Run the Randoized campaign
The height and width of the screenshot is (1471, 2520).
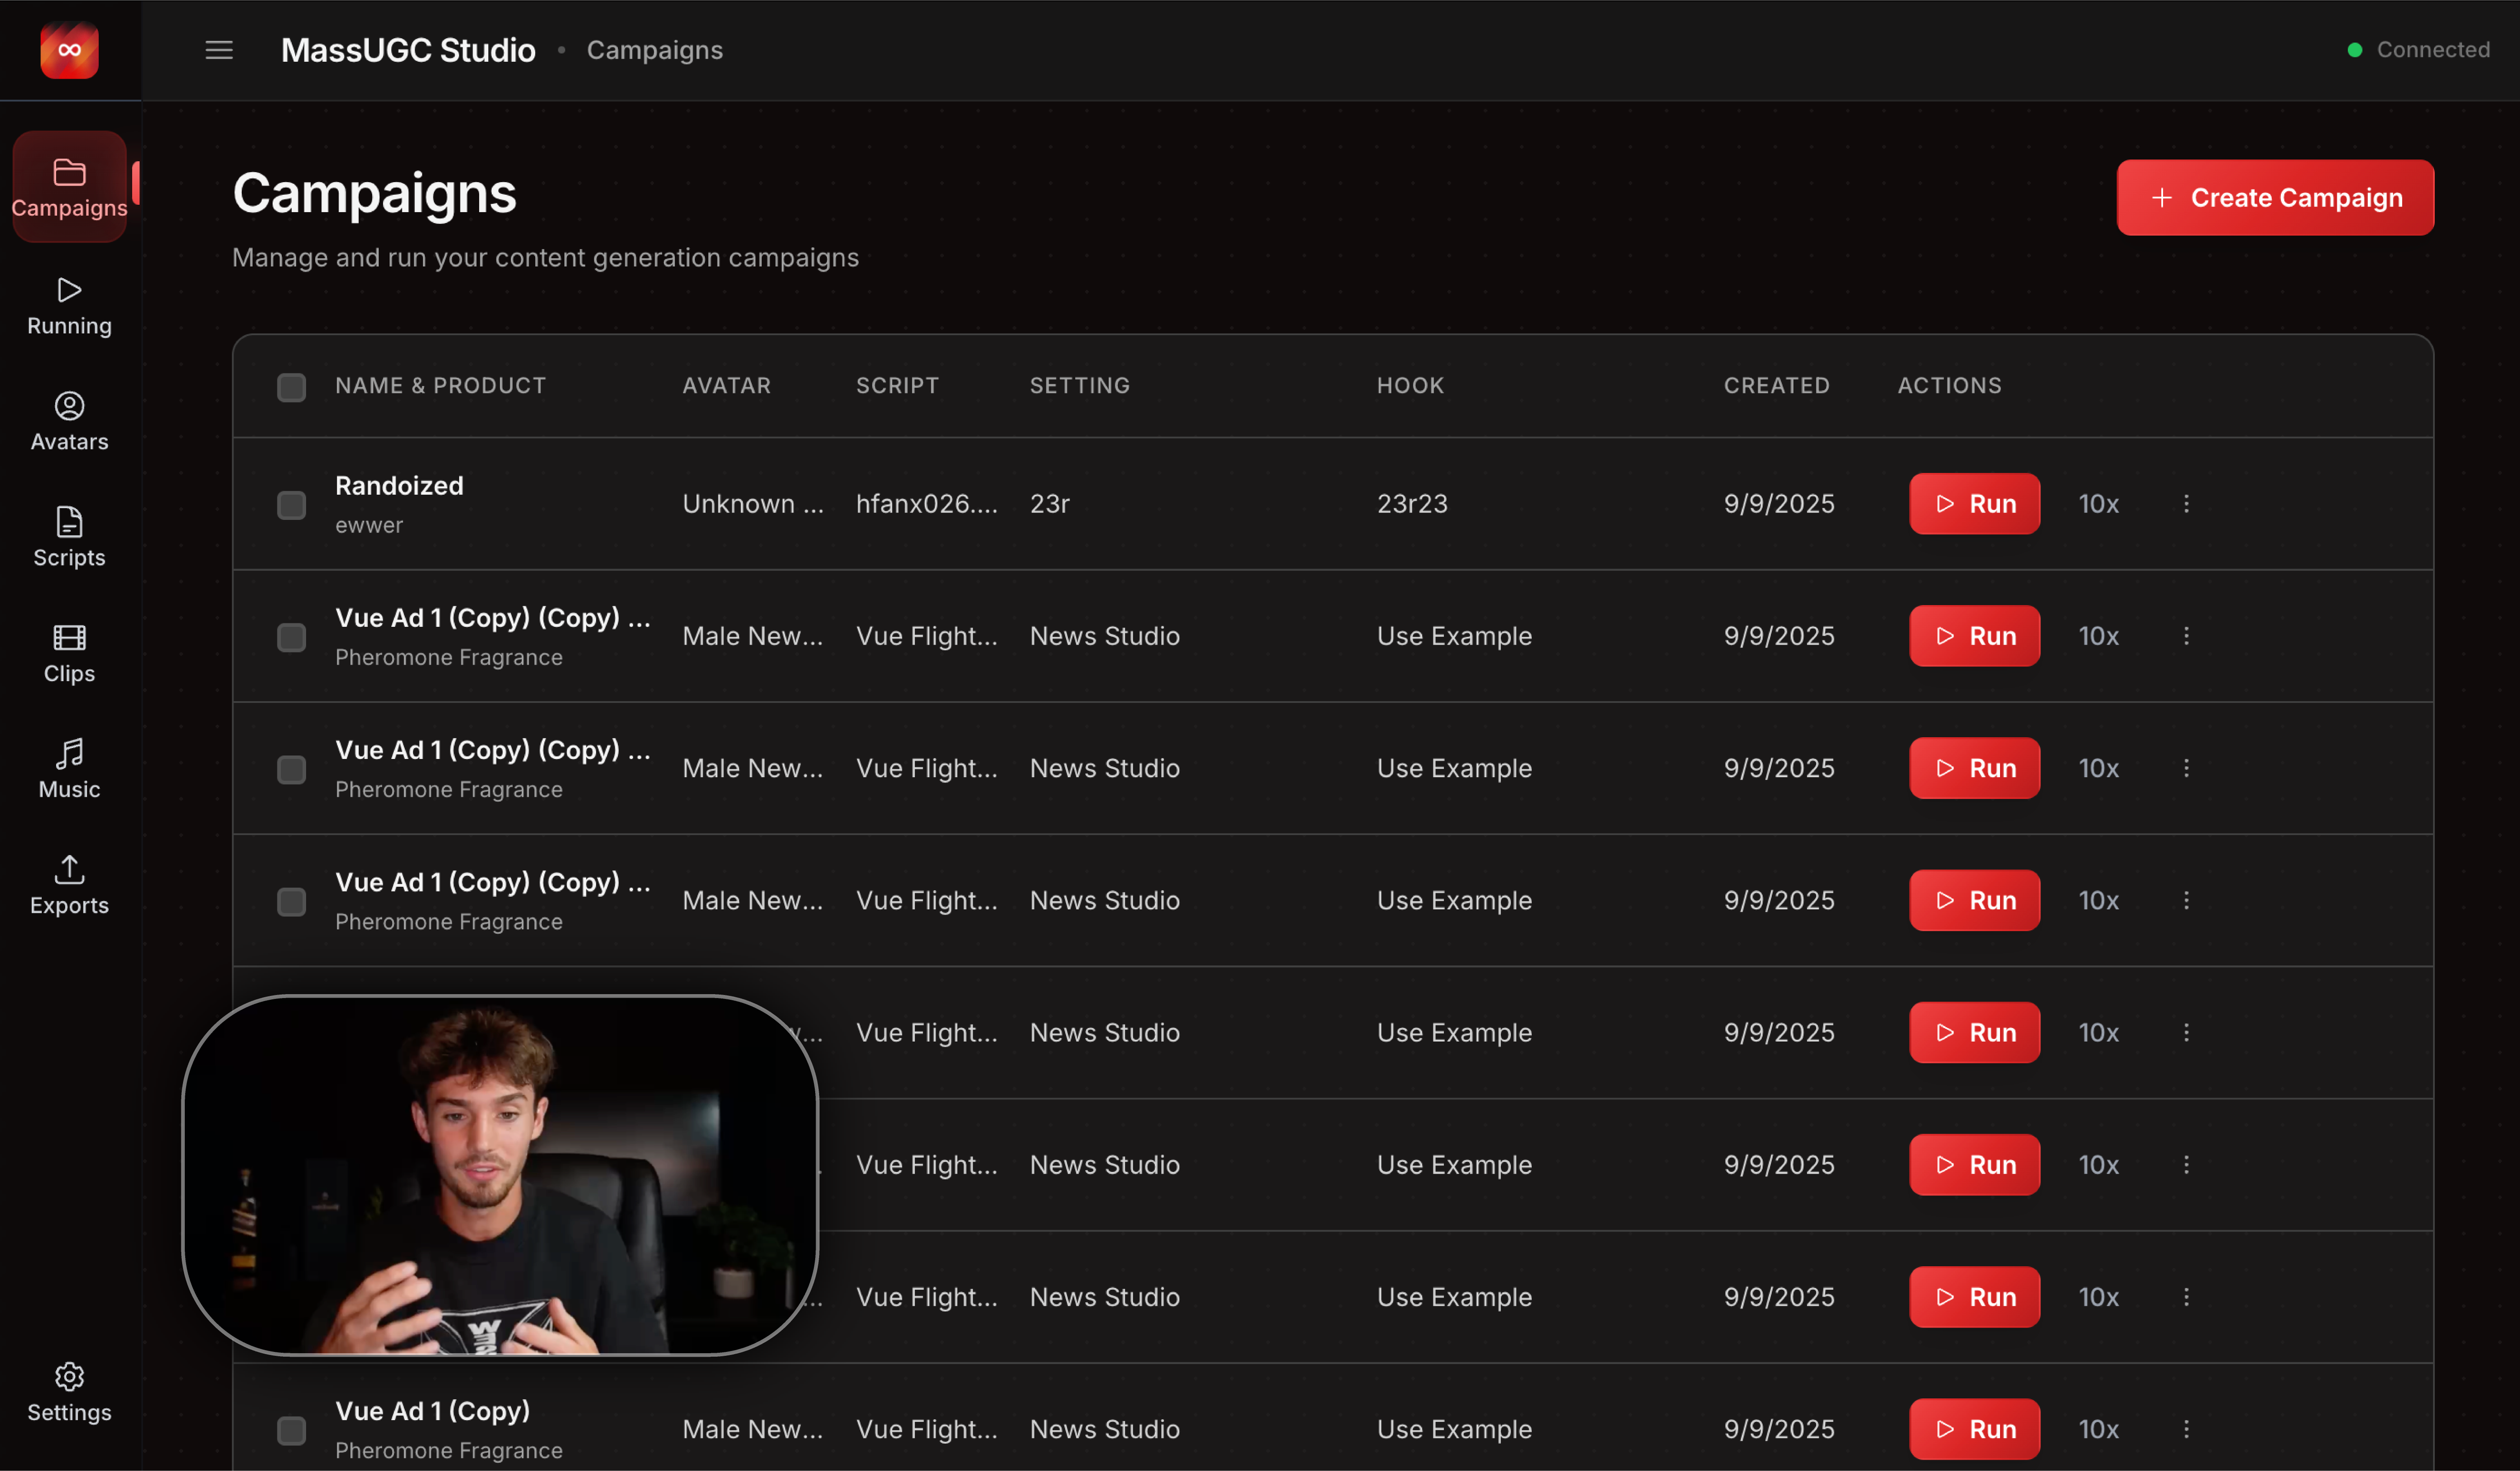click(1974, 504)
